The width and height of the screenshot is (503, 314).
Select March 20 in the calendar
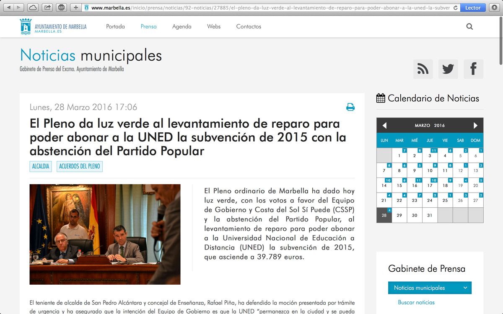pyautogui.click(x=476, y=185)
